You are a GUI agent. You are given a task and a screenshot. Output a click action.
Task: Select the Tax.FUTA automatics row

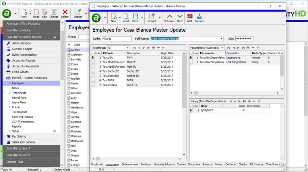tap(137, 80)
